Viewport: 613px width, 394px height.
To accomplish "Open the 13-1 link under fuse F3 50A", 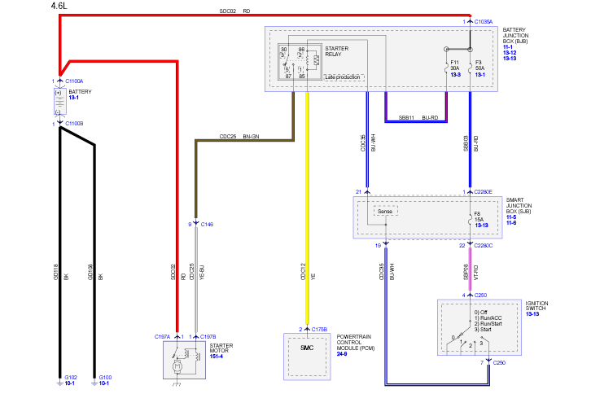I will 480,74.
